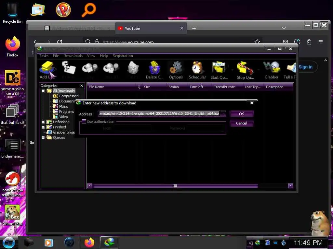Click the Firefox taskbar icon
Screen dimensions: 333x249
point(89,243)
